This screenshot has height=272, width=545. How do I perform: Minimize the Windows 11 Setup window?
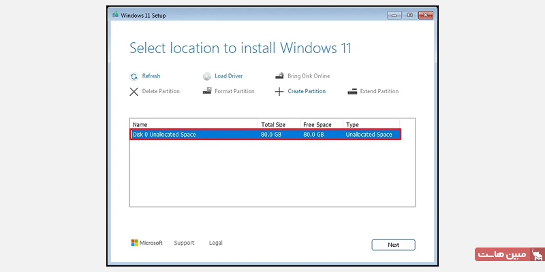click(395, 15)
